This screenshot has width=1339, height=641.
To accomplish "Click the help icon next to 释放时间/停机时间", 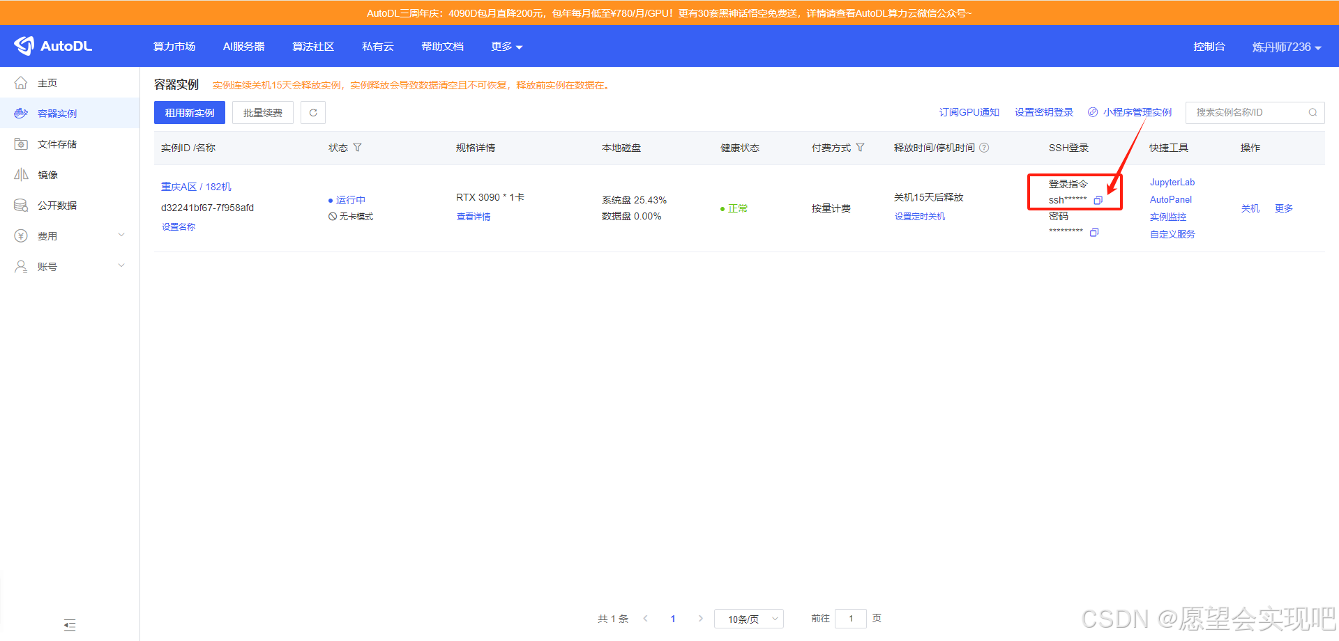I will [x=984, y=148].
